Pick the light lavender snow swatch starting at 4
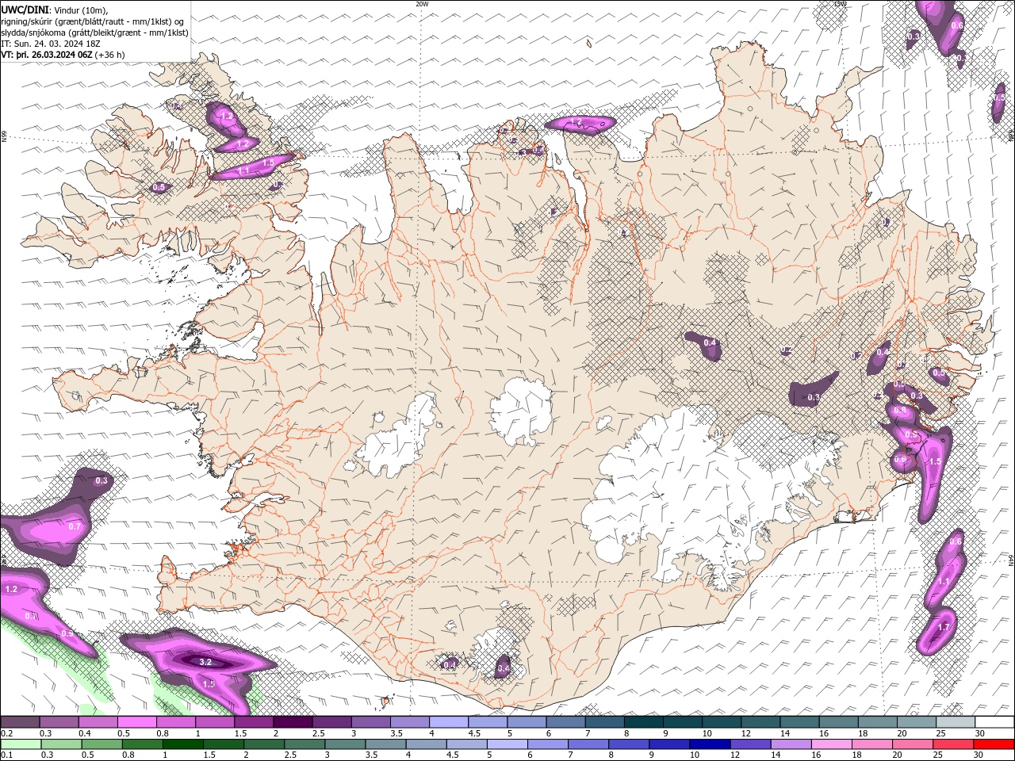 point(449,722)
